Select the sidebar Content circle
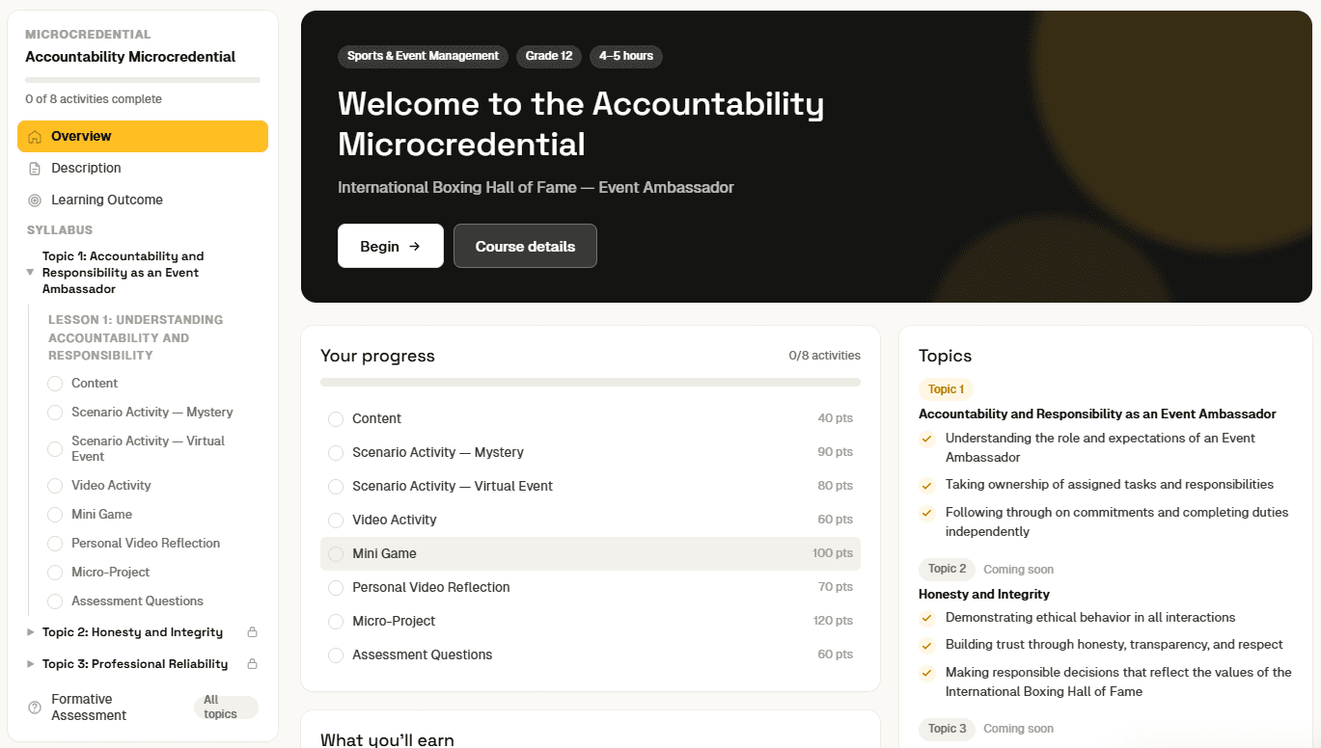1321x748 pixels. [x=55, y=384]
